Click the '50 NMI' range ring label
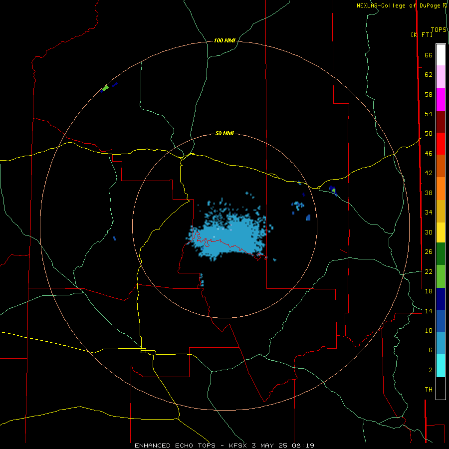This screenshot has width=449, height=449. click(x=224, y=133)
